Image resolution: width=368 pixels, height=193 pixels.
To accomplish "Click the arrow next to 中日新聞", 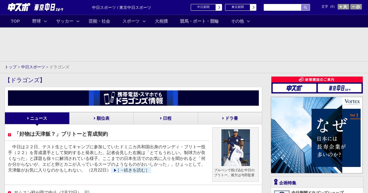I will click(219, 7).
